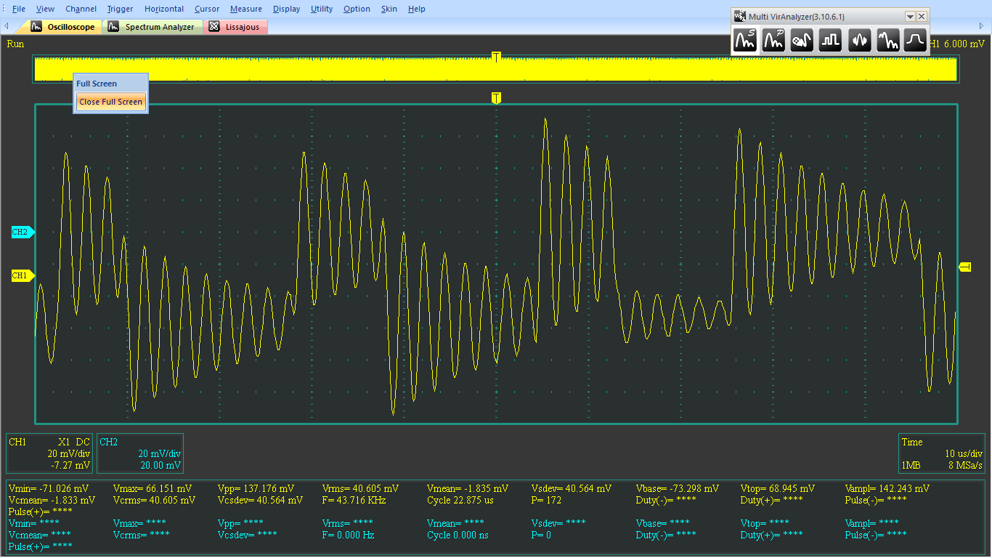Viewport: 992px width, 558px height.
Task: Click the Time base 10 us/div panel
Action: (942, 453)
